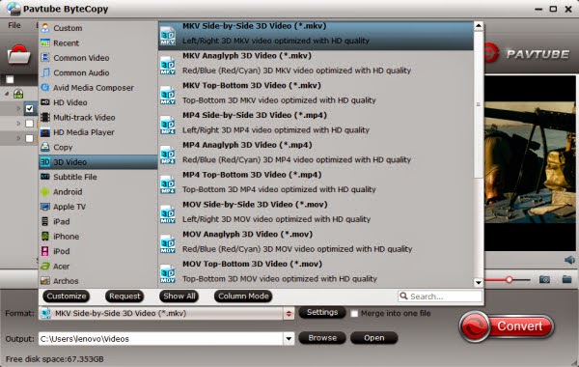Click the Subtitle File icon
The height and width of the screenshot is (367, 579).
click(x=45, y=177)
